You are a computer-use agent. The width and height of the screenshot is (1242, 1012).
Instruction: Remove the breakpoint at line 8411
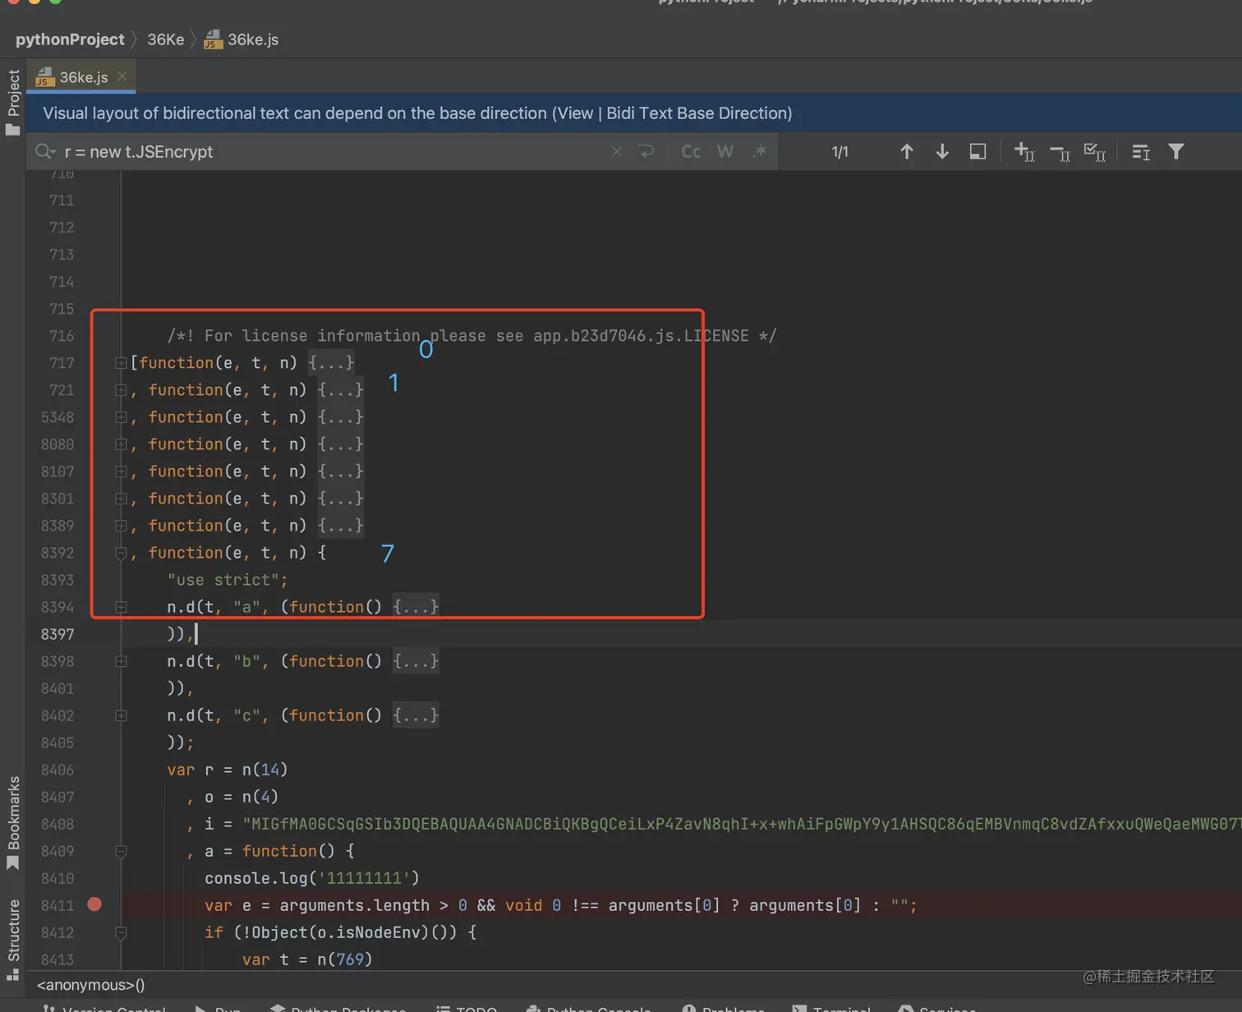point(94,904)
